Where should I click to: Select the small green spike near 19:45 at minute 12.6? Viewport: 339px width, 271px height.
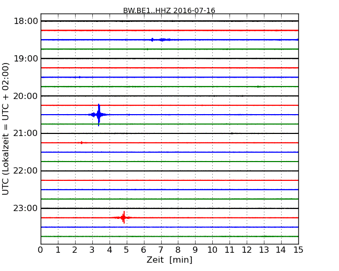[x=258, y=87]
